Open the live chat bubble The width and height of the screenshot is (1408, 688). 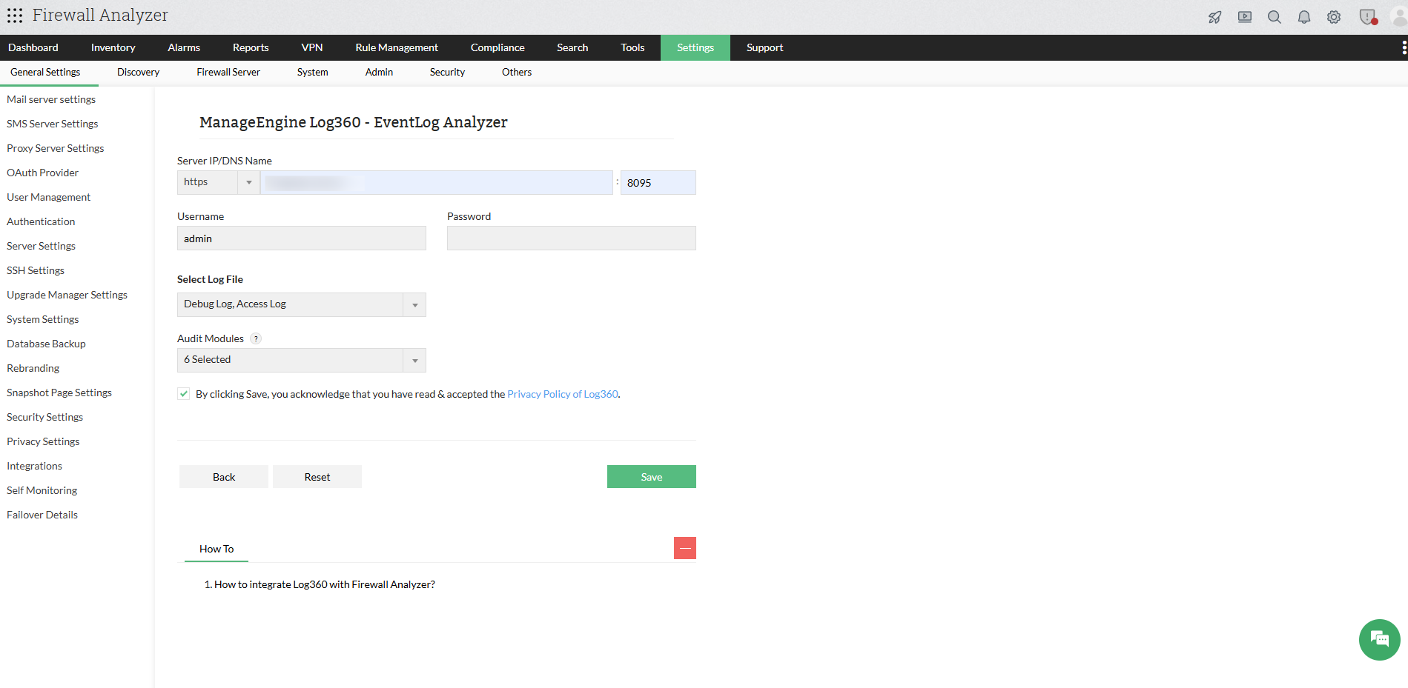(x=1378, y=639)
